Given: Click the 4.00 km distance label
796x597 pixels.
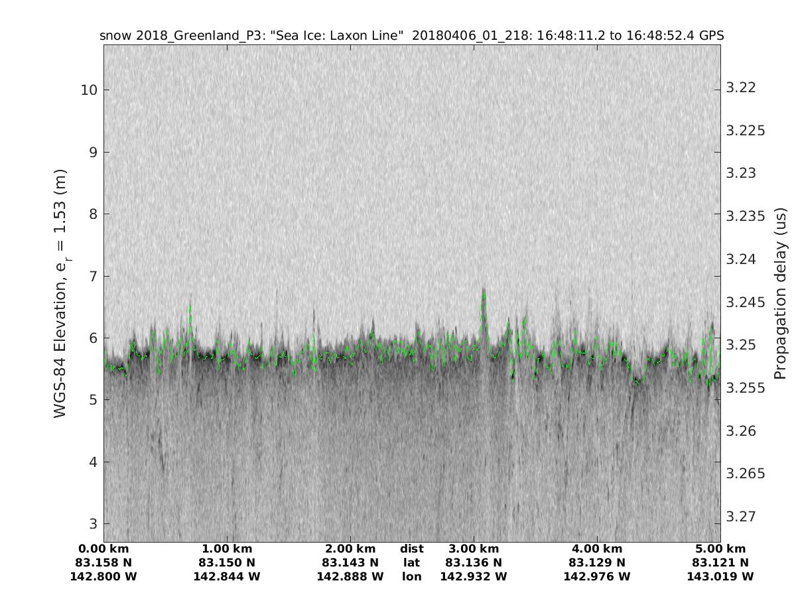Looking at the screenshot, I should [597, 549].
